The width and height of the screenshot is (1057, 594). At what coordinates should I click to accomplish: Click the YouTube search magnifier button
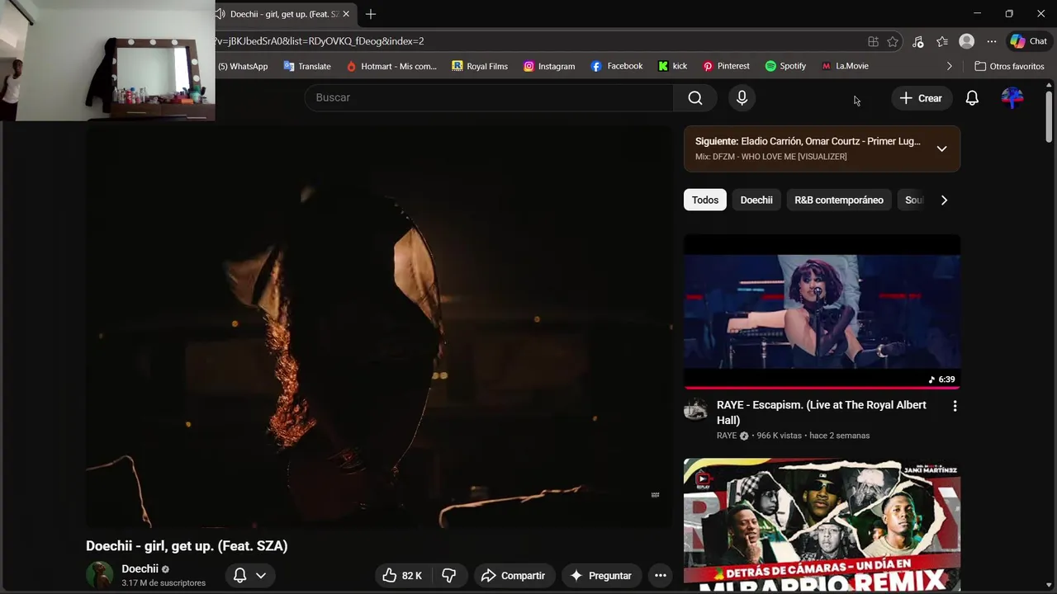(x=695, y=98)
